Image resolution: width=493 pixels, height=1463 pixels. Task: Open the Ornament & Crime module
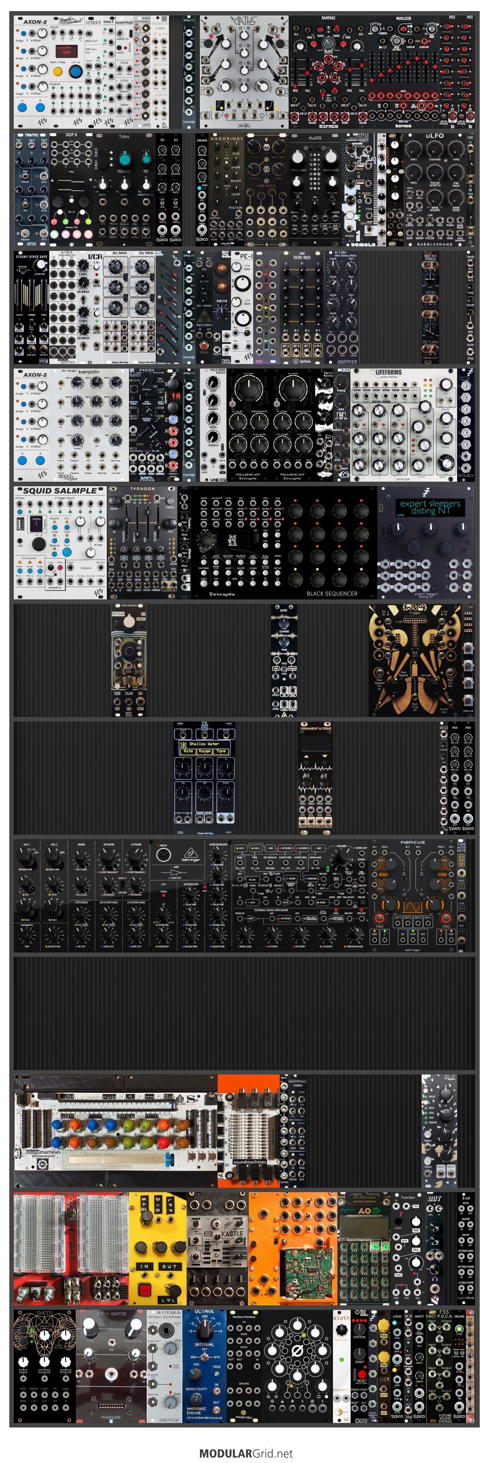(x=315, y=777)
